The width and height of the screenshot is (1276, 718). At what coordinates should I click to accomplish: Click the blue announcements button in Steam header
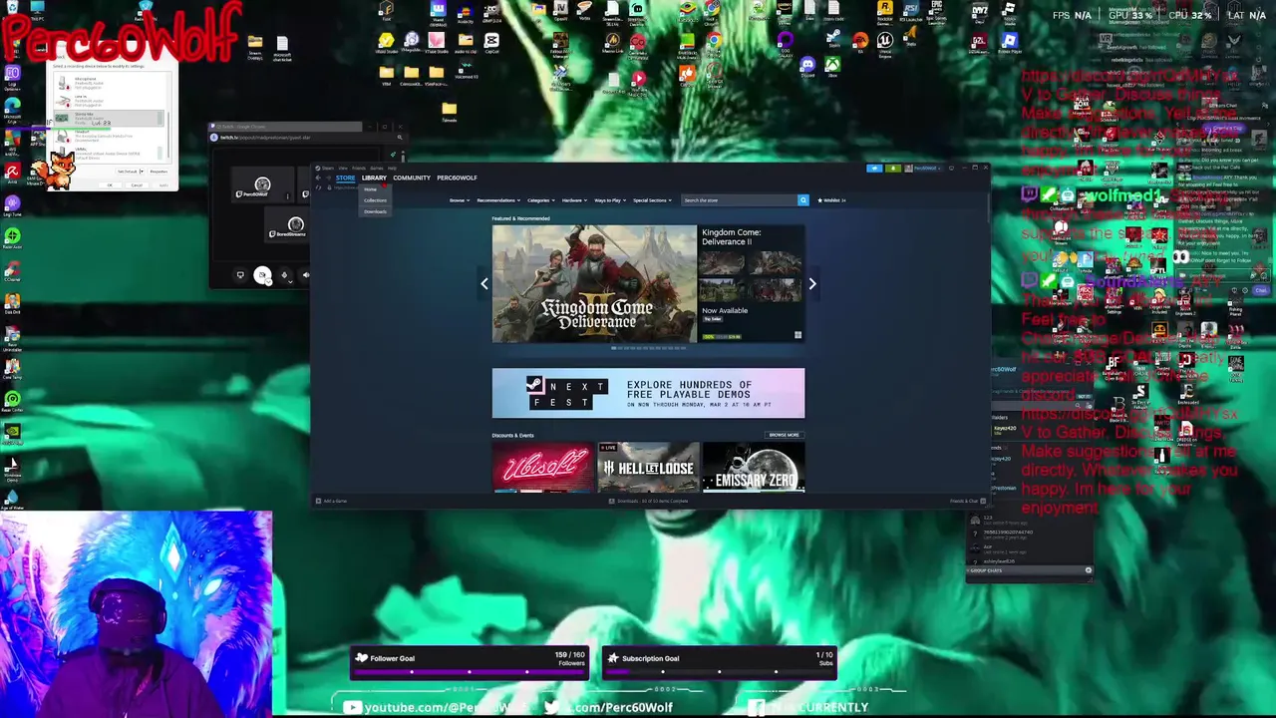874,169
